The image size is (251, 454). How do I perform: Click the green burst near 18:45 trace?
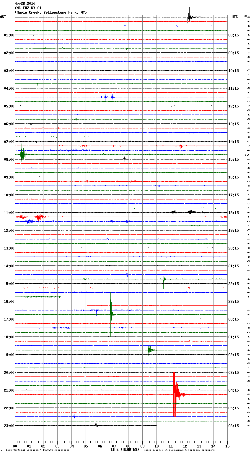(150, 350)
